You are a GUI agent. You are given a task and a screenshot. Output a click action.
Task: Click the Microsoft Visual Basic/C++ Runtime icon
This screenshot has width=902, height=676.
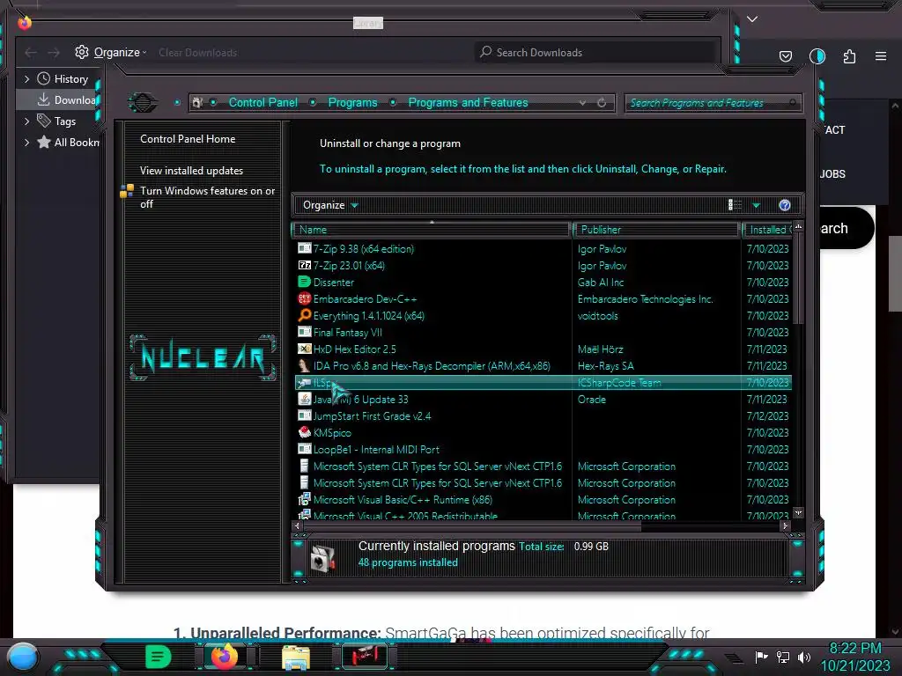[304, 500]
